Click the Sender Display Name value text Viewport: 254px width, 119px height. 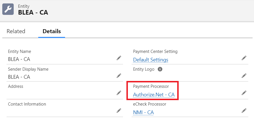pyautogui.click(x=19, y=77)
